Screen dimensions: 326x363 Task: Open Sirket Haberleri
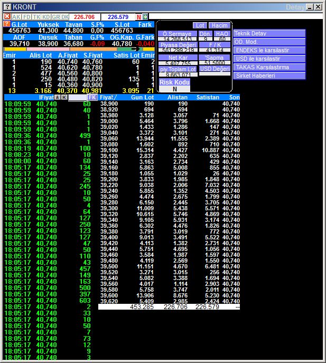tap(269, 76)
